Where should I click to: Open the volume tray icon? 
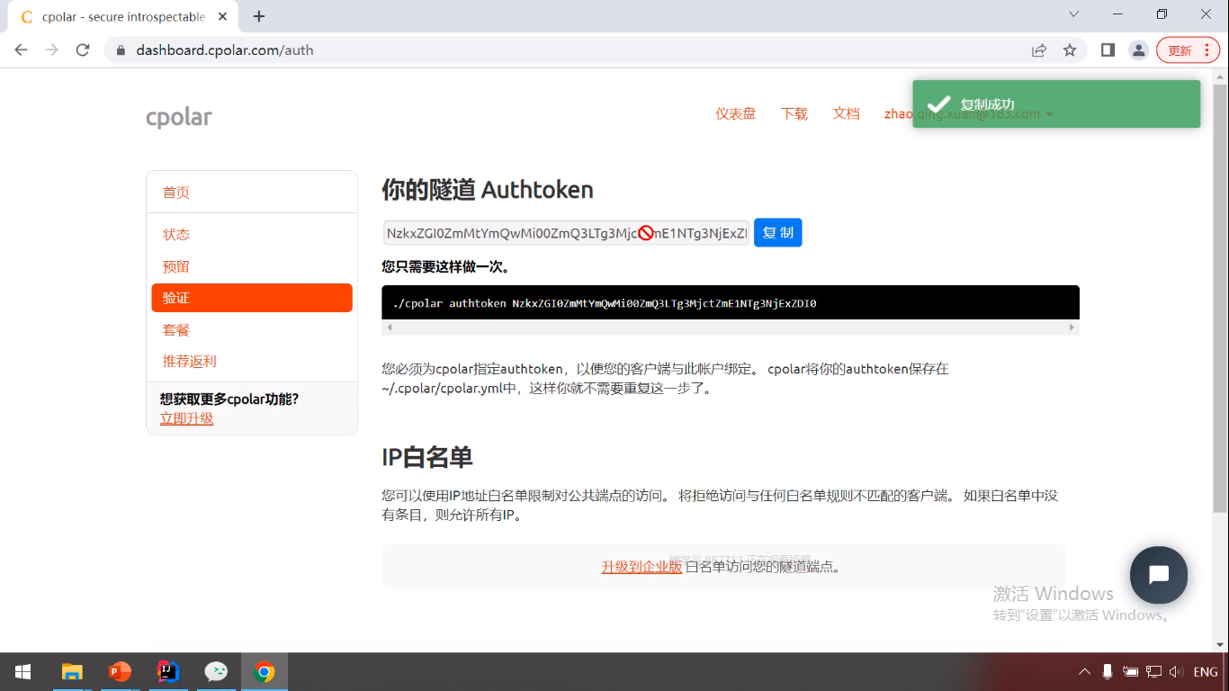pos(1176,672)
